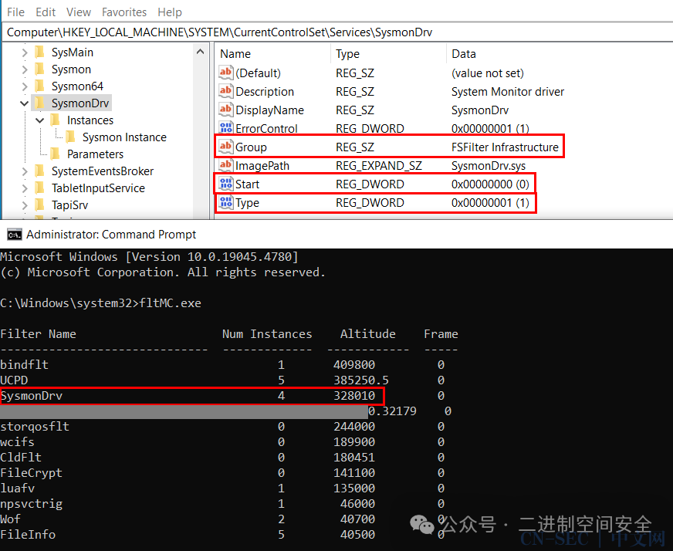The width and height of the screenshot is (673, 551).
Task: Click the registry path address bar
Action: click(x=337, y=32)
